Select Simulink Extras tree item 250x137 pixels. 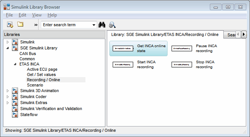pos(34,103)
